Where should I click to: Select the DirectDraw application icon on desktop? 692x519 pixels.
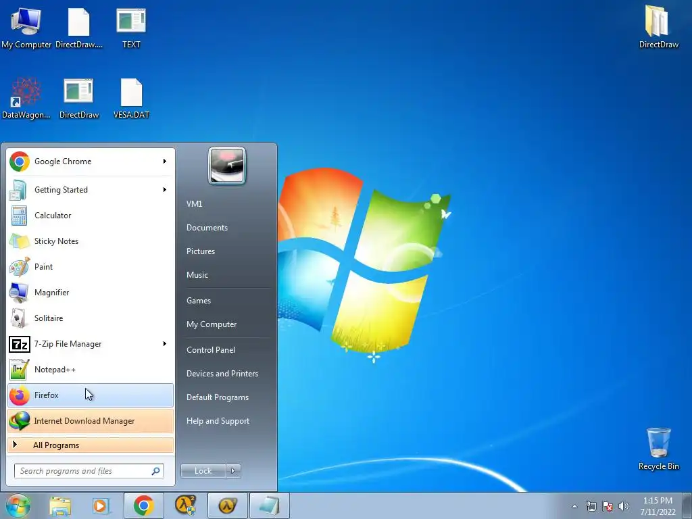tap(79, 99)
